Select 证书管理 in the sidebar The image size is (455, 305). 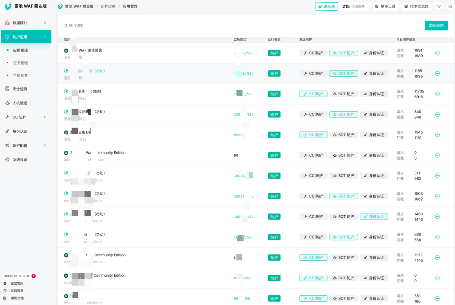[x=20, y=63]
